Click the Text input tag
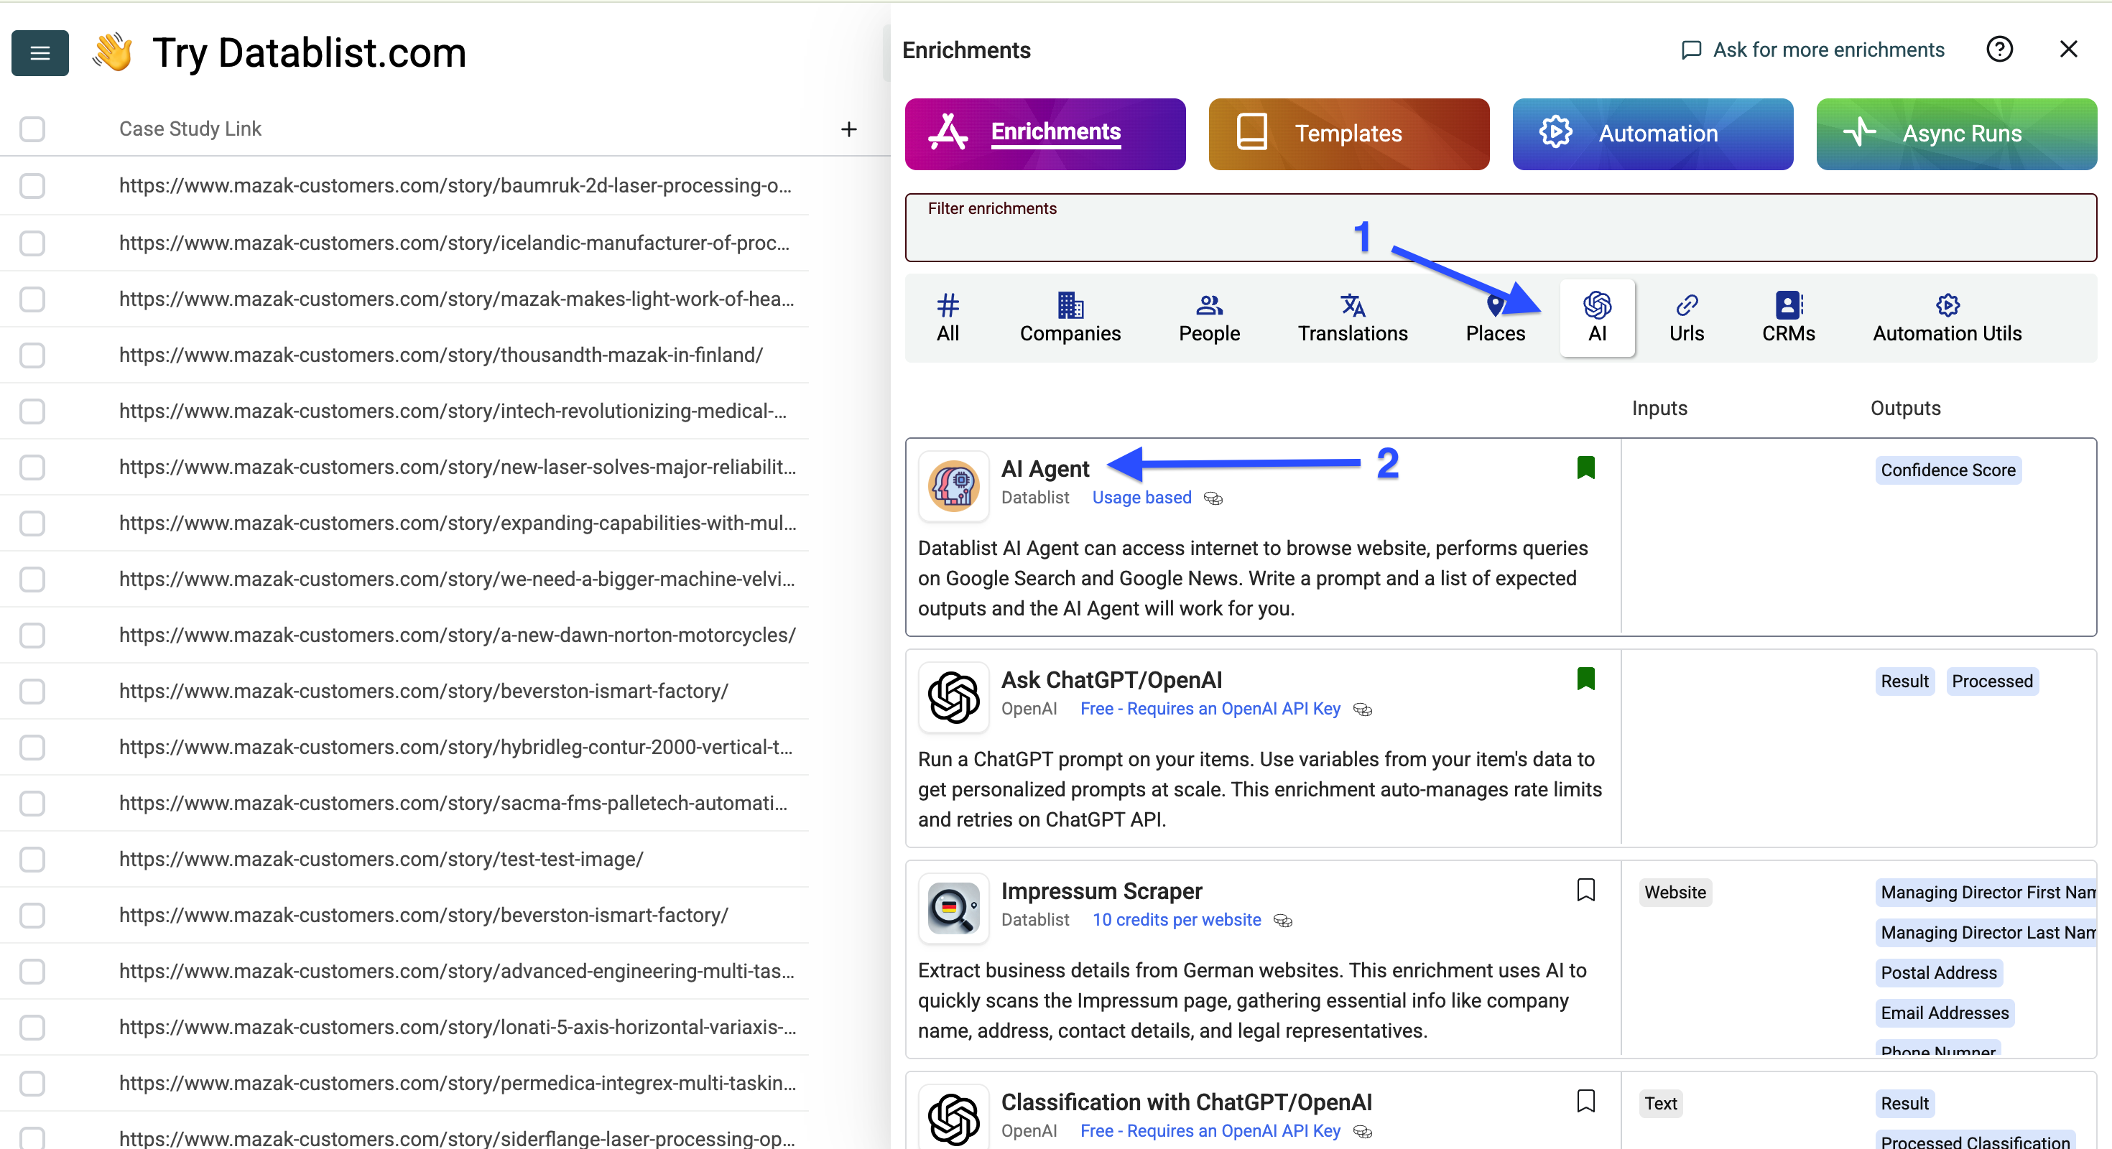2112x1149 pixels. click(x=1660, y=1104)
